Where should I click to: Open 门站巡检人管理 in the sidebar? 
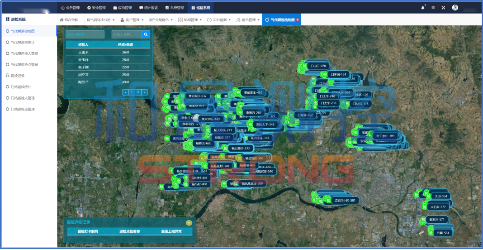pyautogui.click(x=29, y=98)
